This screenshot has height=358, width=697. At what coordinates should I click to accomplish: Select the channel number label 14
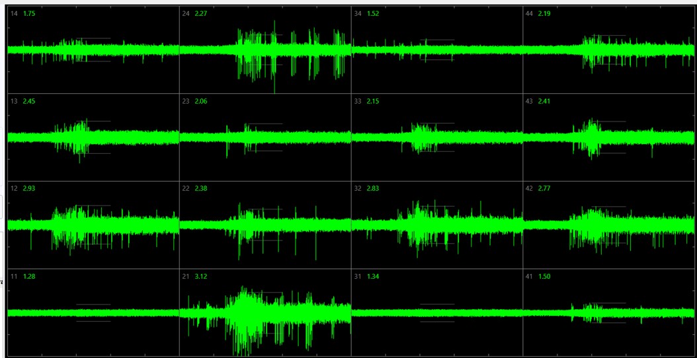[x=14, y=14]
